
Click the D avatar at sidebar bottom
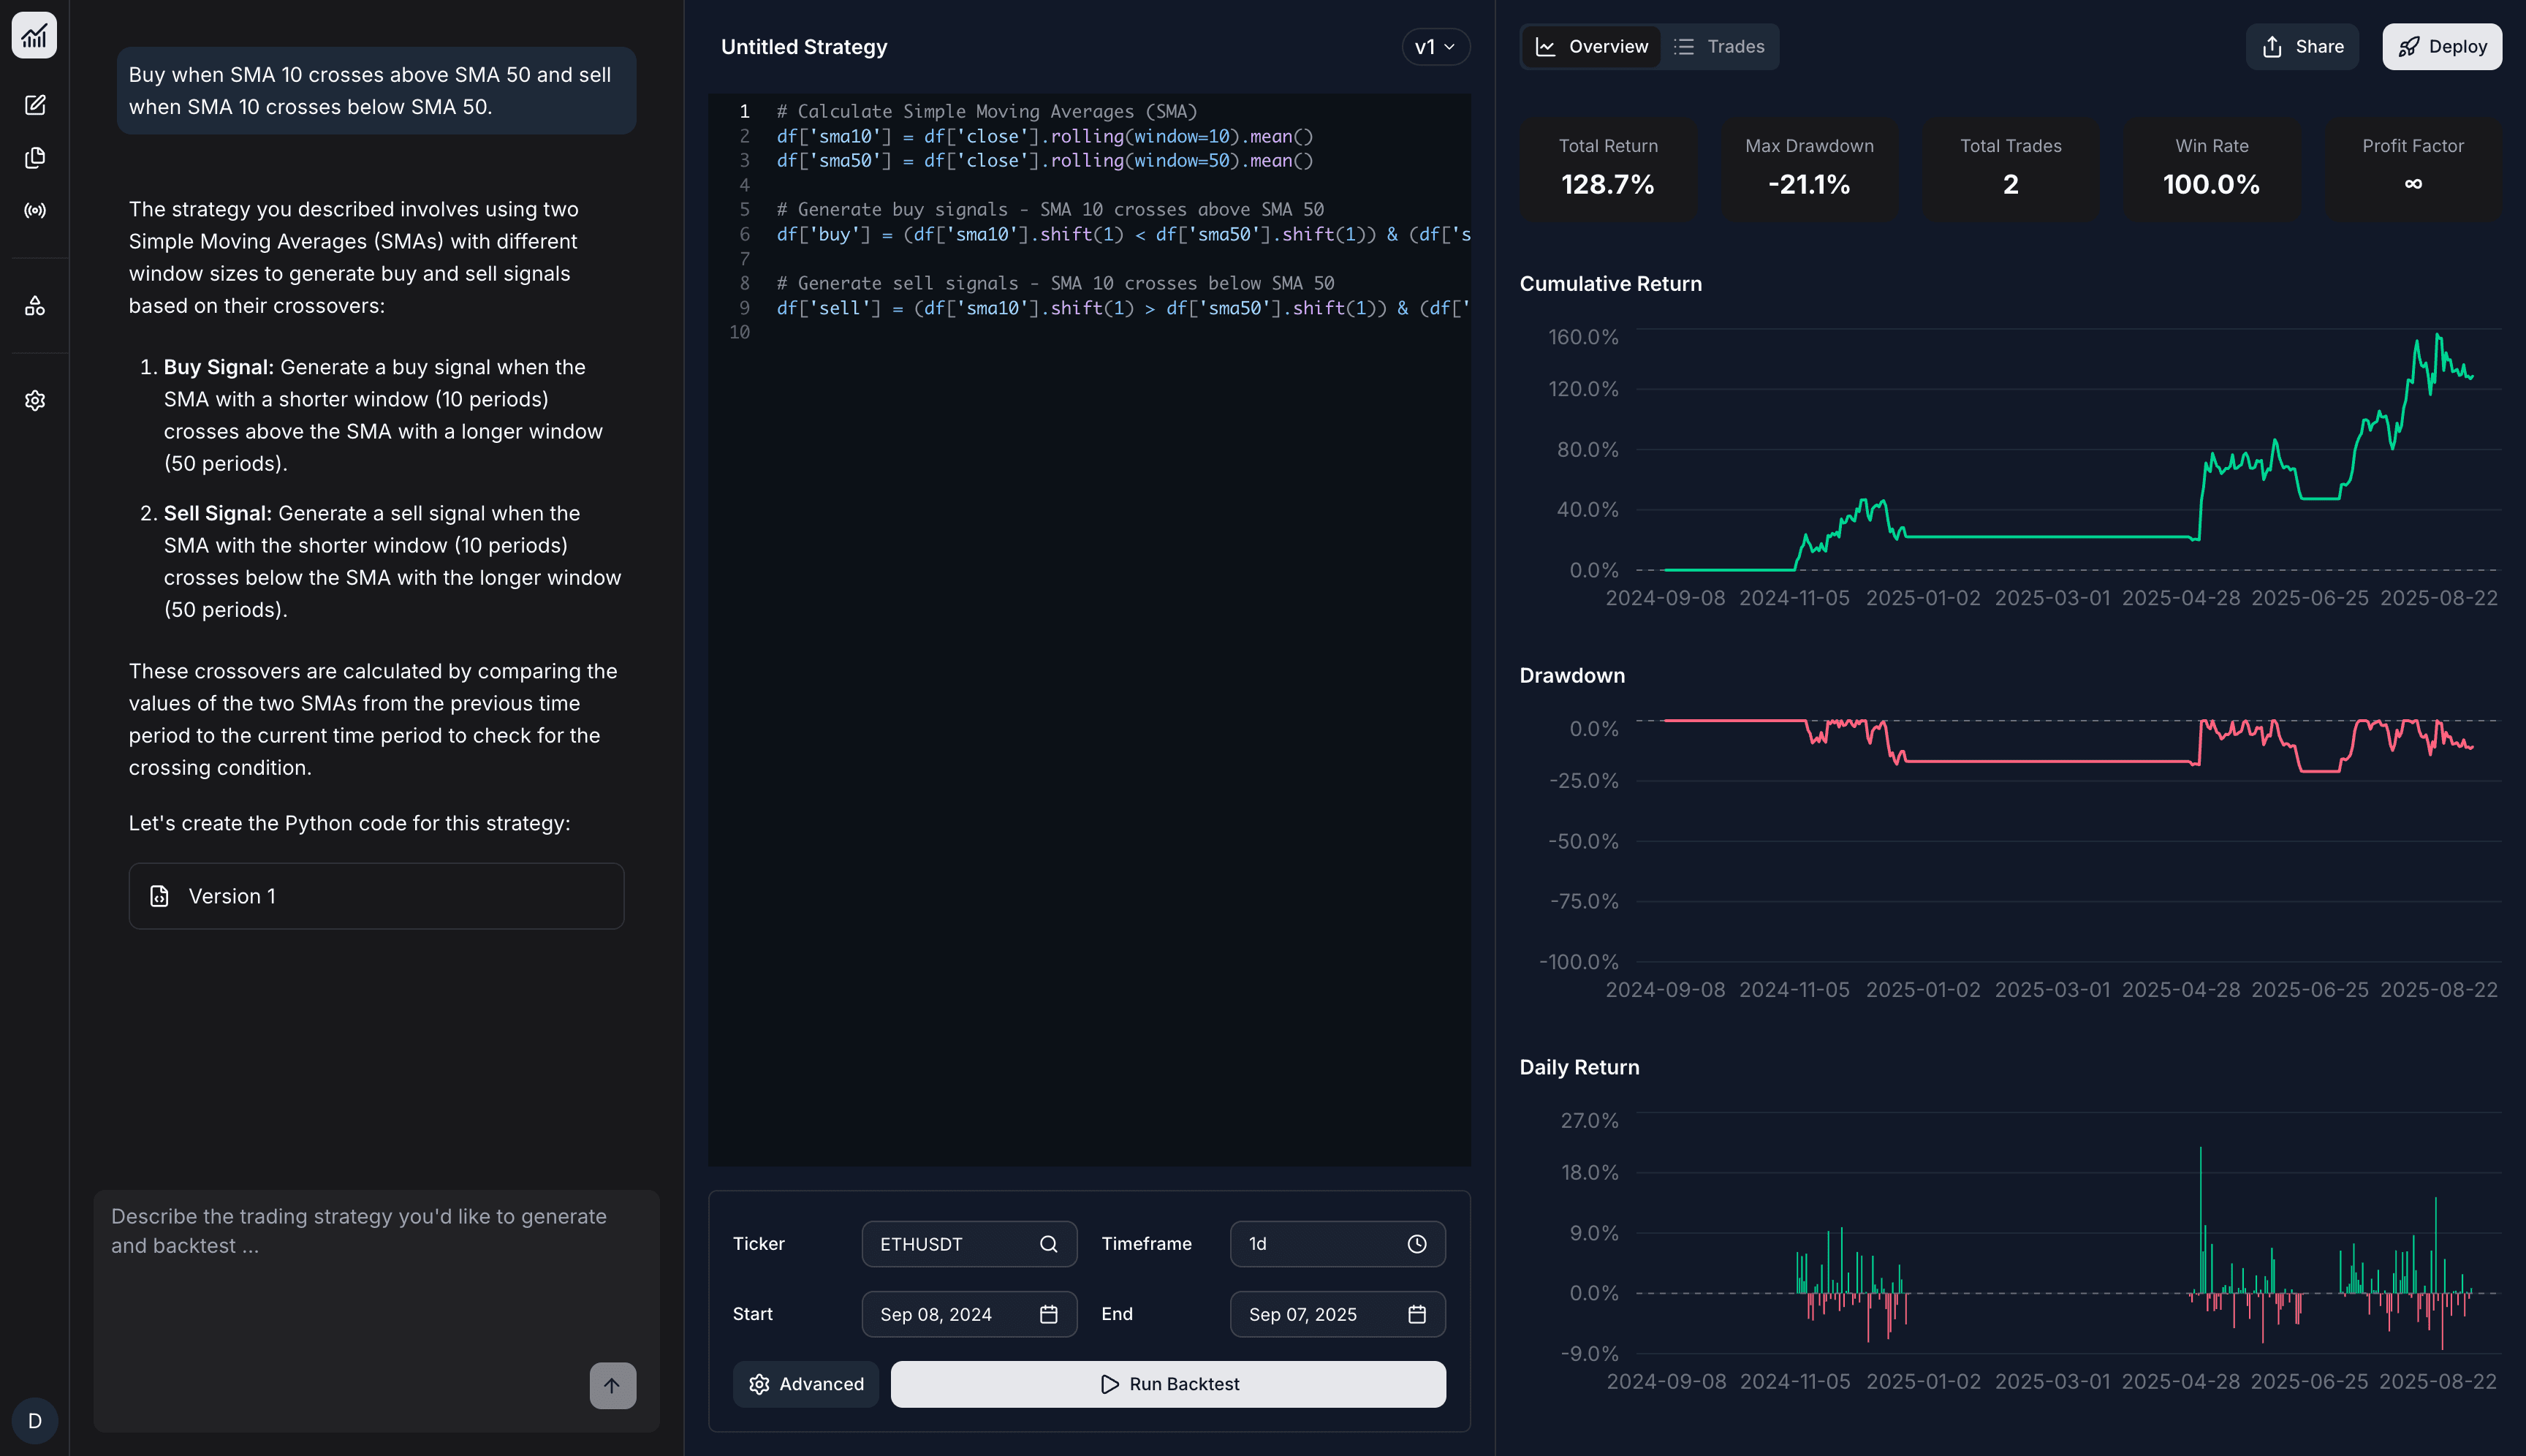point(35,1420)
